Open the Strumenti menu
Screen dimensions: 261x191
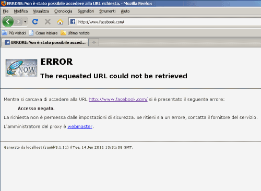click(x=108, y=11)
